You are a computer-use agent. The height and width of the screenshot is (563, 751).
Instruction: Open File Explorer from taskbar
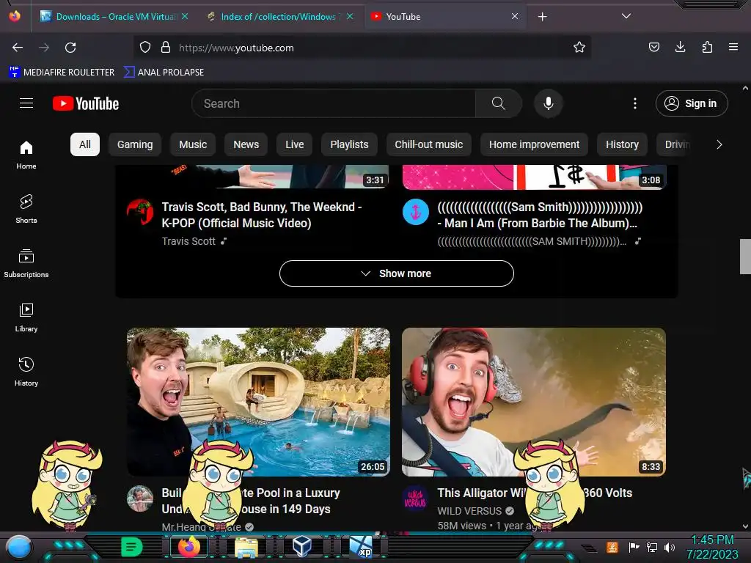pyautogui.click(x=246, y=547)
